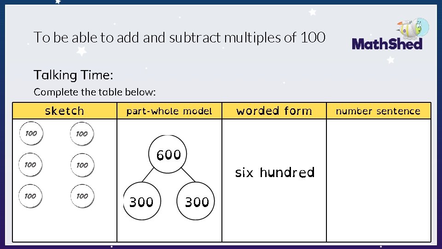This screenshot has height=249, width=442.
Task: Select the middle-right 100 counter
Action: (x=82, y=165)
